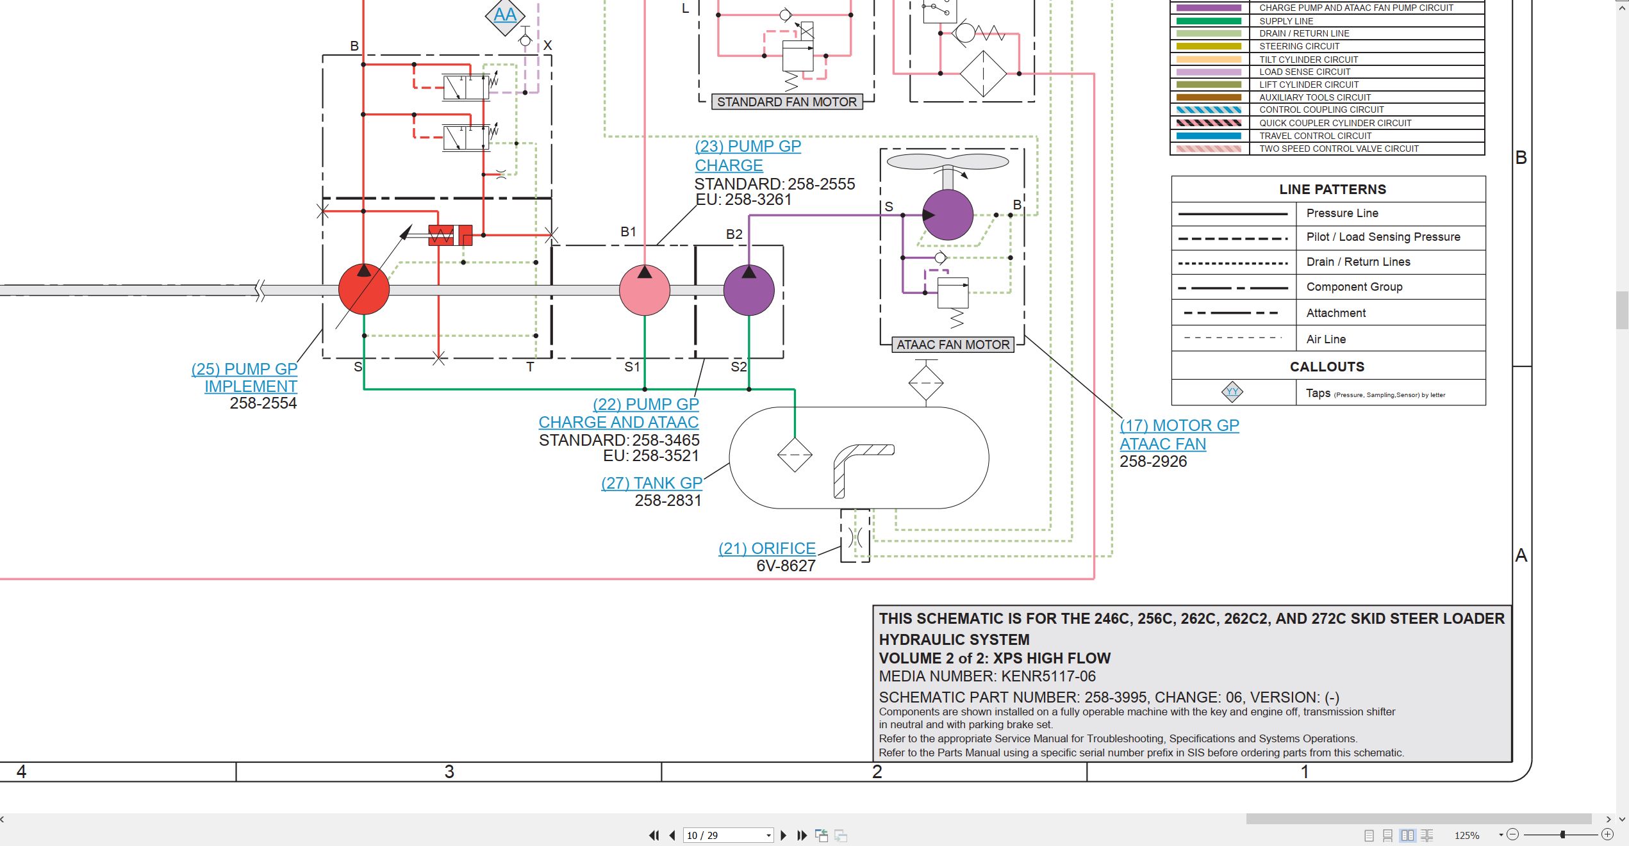Switch to facing pages layout

pyautogui.click(x=1407, y=835)
